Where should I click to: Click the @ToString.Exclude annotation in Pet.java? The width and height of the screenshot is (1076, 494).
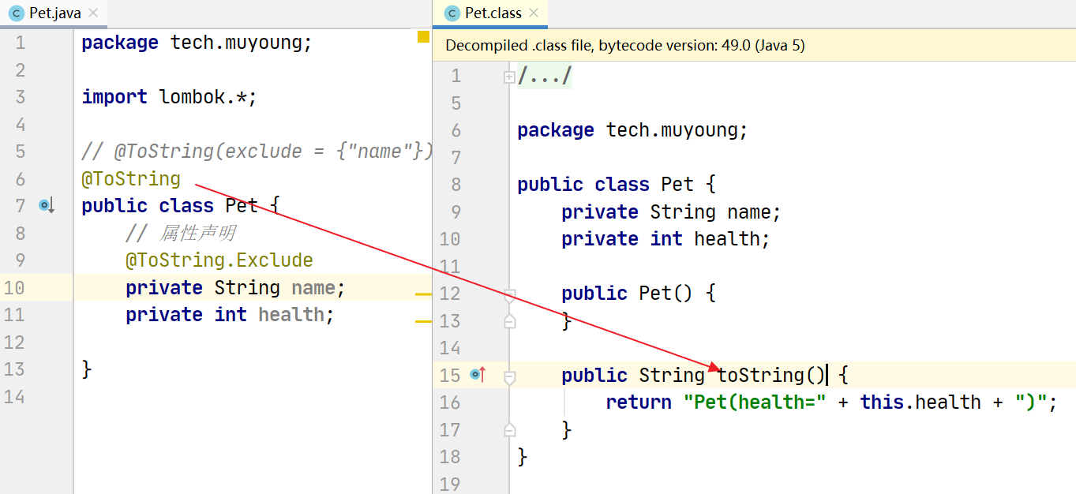click(219, 260)
